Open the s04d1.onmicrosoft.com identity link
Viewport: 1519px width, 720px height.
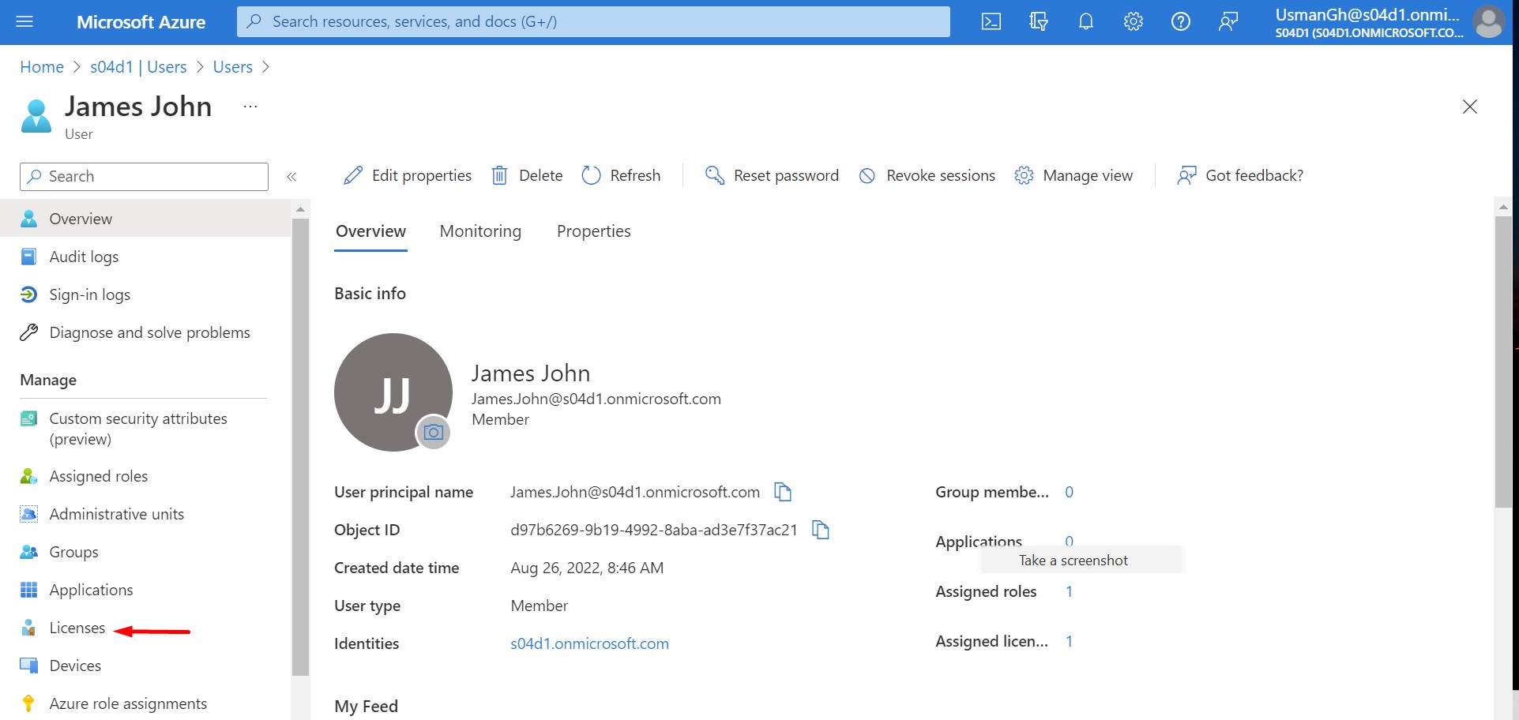(x=589, y=643)
